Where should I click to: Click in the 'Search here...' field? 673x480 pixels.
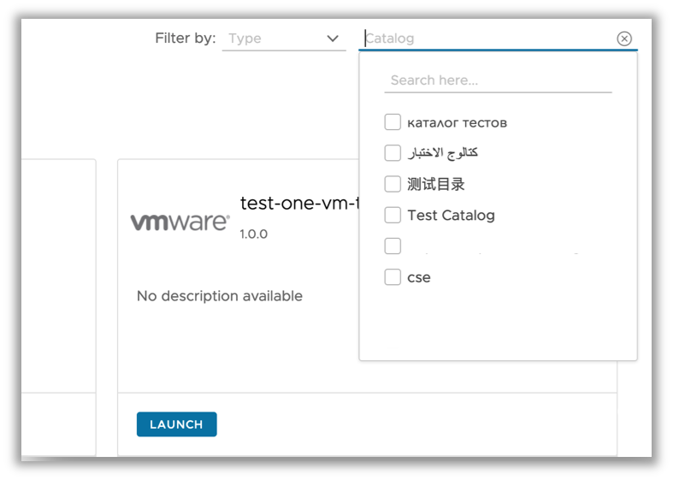pyautogui.click(x=498, y=80)
